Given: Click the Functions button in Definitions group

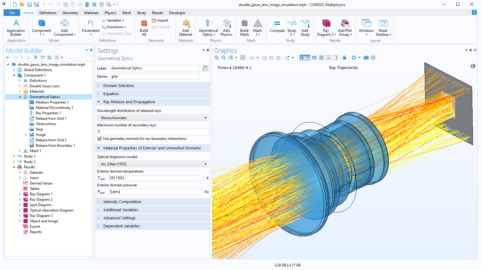Looking at the screenshot, I should pyautogui.click(x=114, y=27).
